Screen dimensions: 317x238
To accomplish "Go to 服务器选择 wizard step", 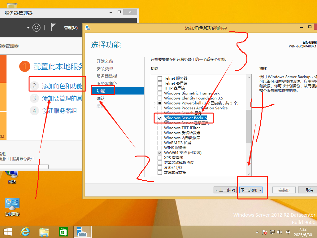I will tap(107, 76).
